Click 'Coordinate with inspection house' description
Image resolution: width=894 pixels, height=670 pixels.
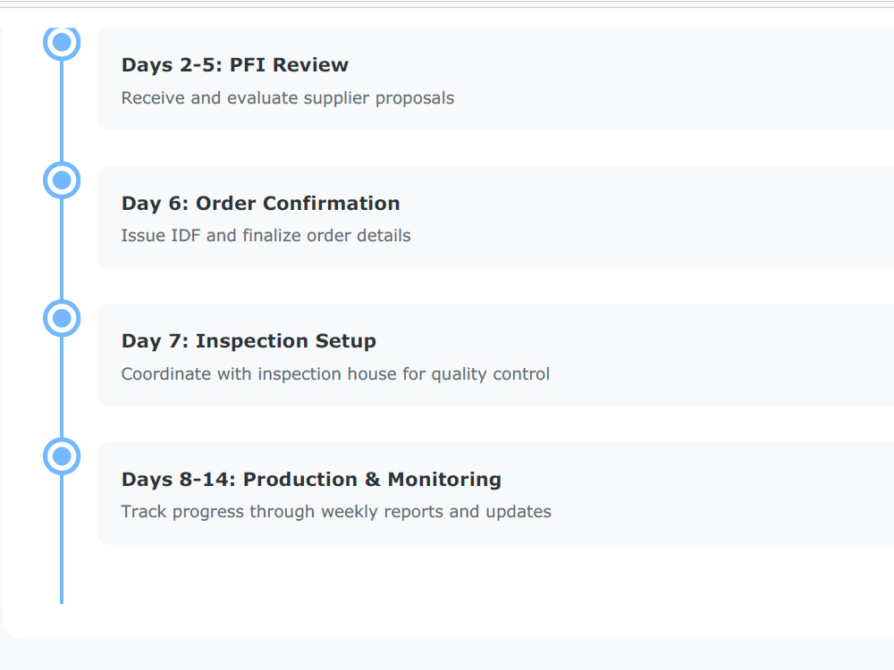click(x=335, y=373)
